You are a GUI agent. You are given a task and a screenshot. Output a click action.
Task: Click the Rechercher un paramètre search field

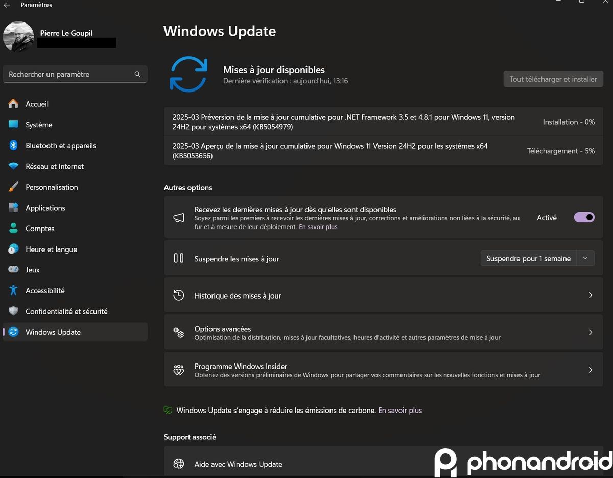click(75, 74)
